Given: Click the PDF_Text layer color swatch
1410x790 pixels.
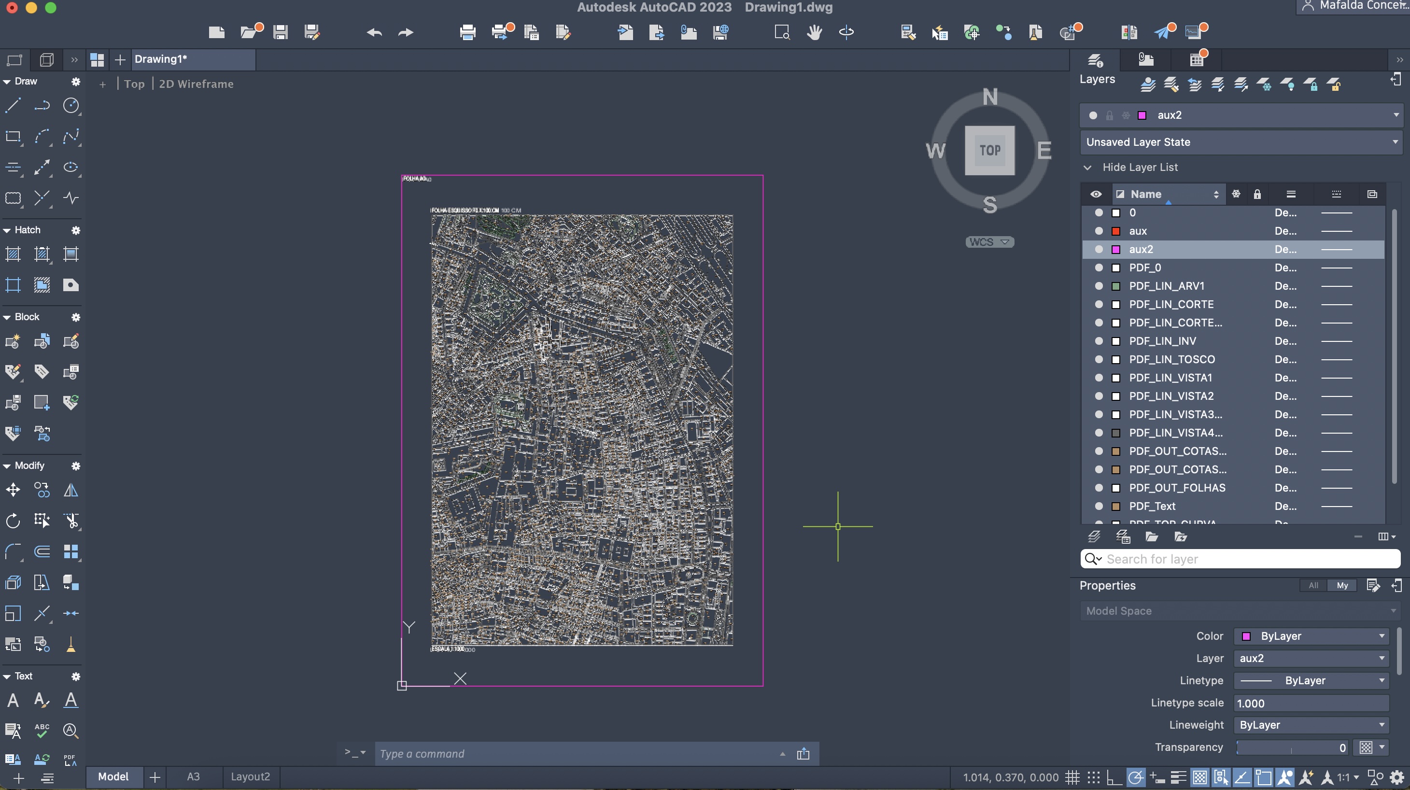Looking at the screenshot, I should coord(1115,507).
